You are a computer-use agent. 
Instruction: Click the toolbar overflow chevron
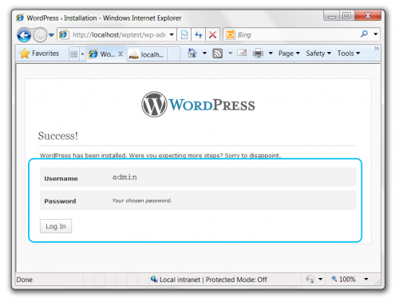[377, 48]
